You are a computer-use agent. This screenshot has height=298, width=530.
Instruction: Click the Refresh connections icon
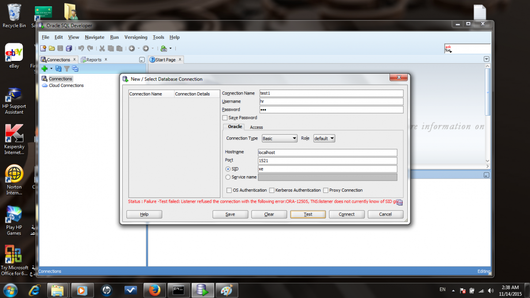58,68
